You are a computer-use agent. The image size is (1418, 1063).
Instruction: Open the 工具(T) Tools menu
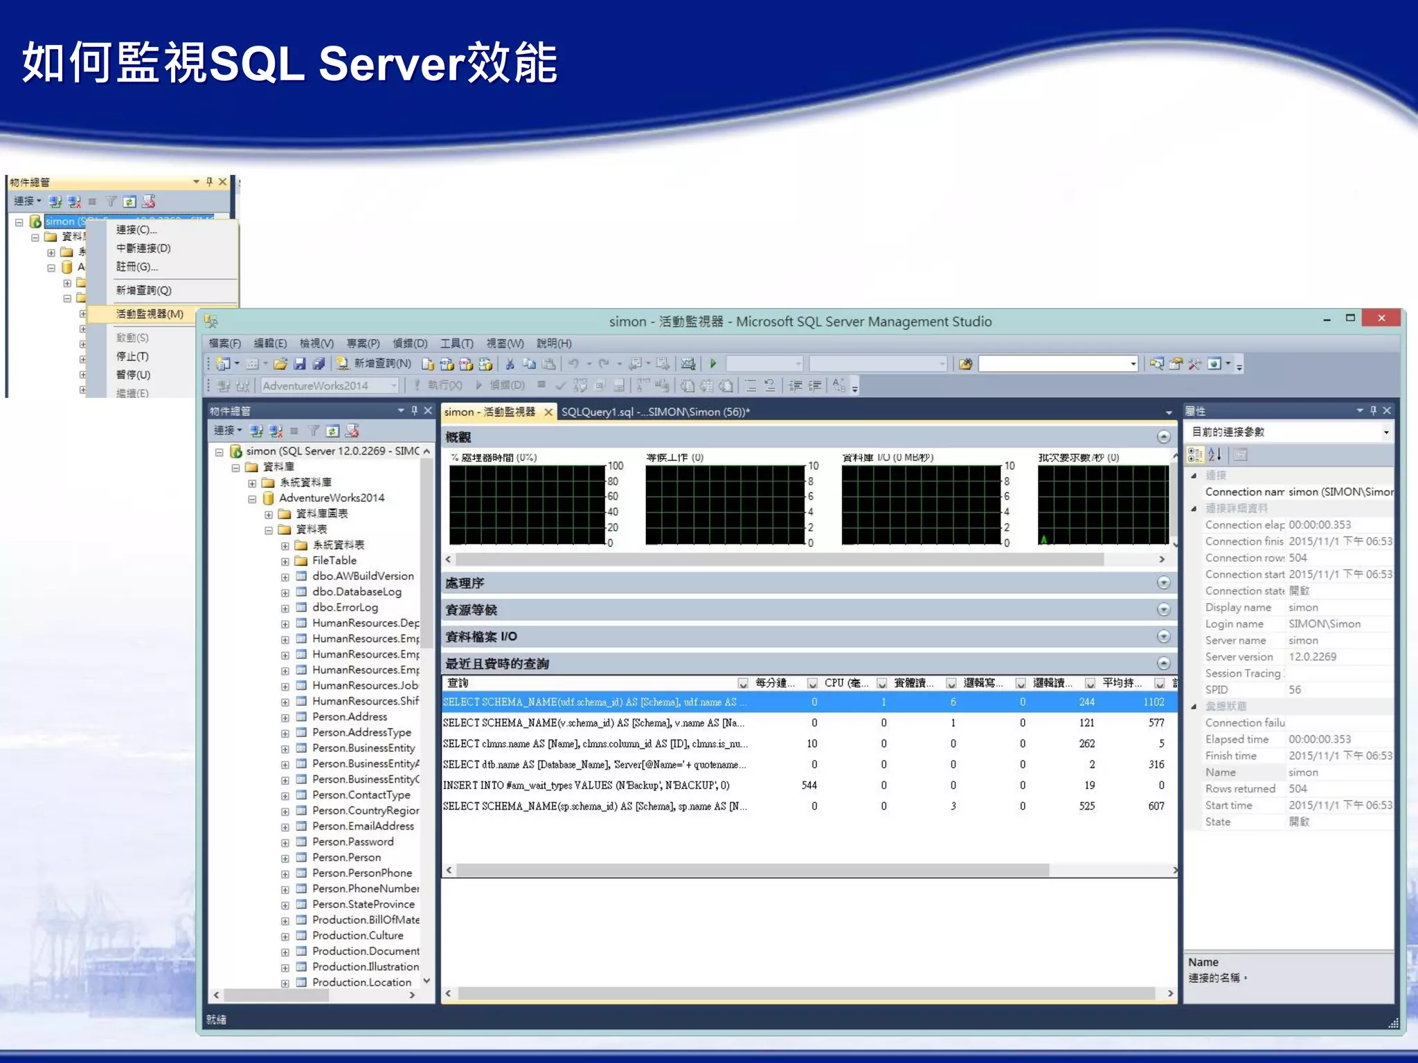click(457, 343)
